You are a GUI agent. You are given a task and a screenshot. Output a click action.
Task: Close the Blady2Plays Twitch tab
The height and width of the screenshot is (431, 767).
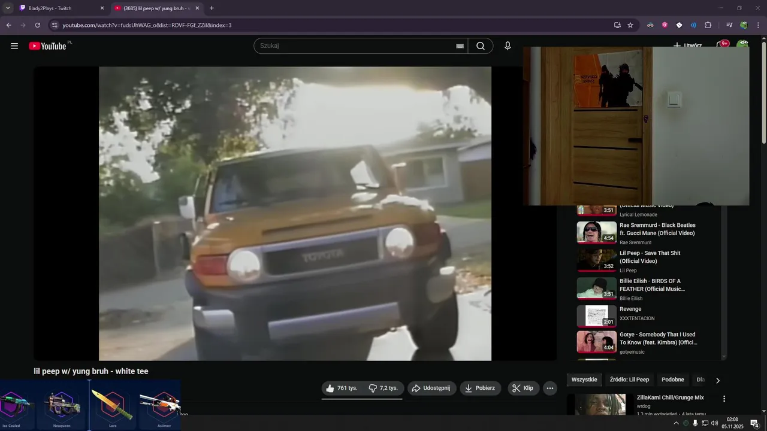(102, 8)
